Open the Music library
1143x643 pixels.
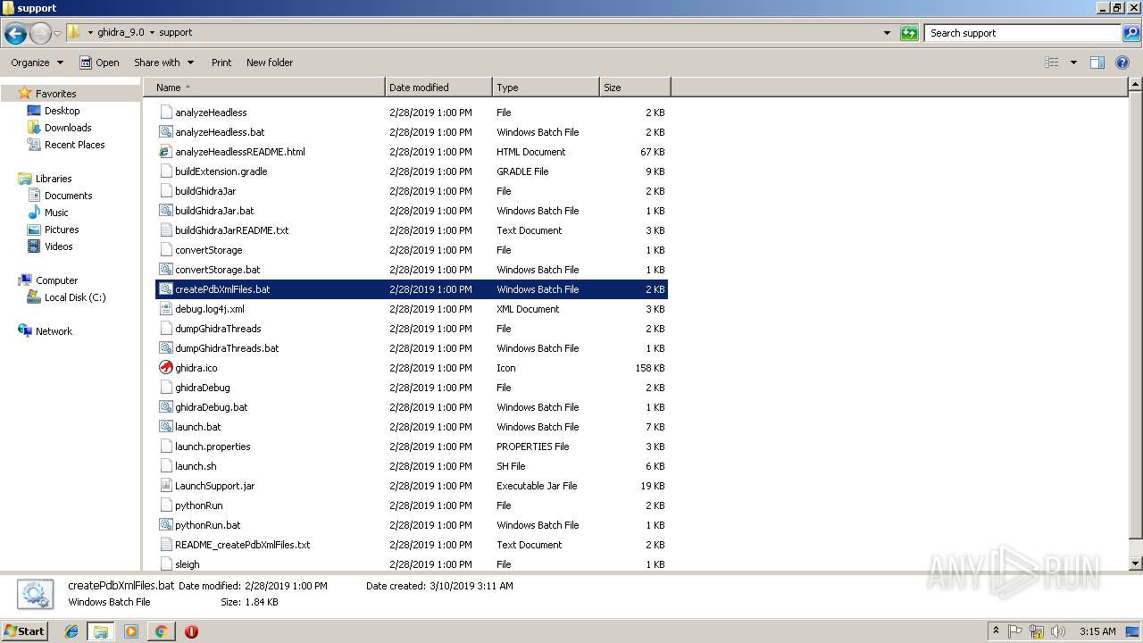(56, 213)
